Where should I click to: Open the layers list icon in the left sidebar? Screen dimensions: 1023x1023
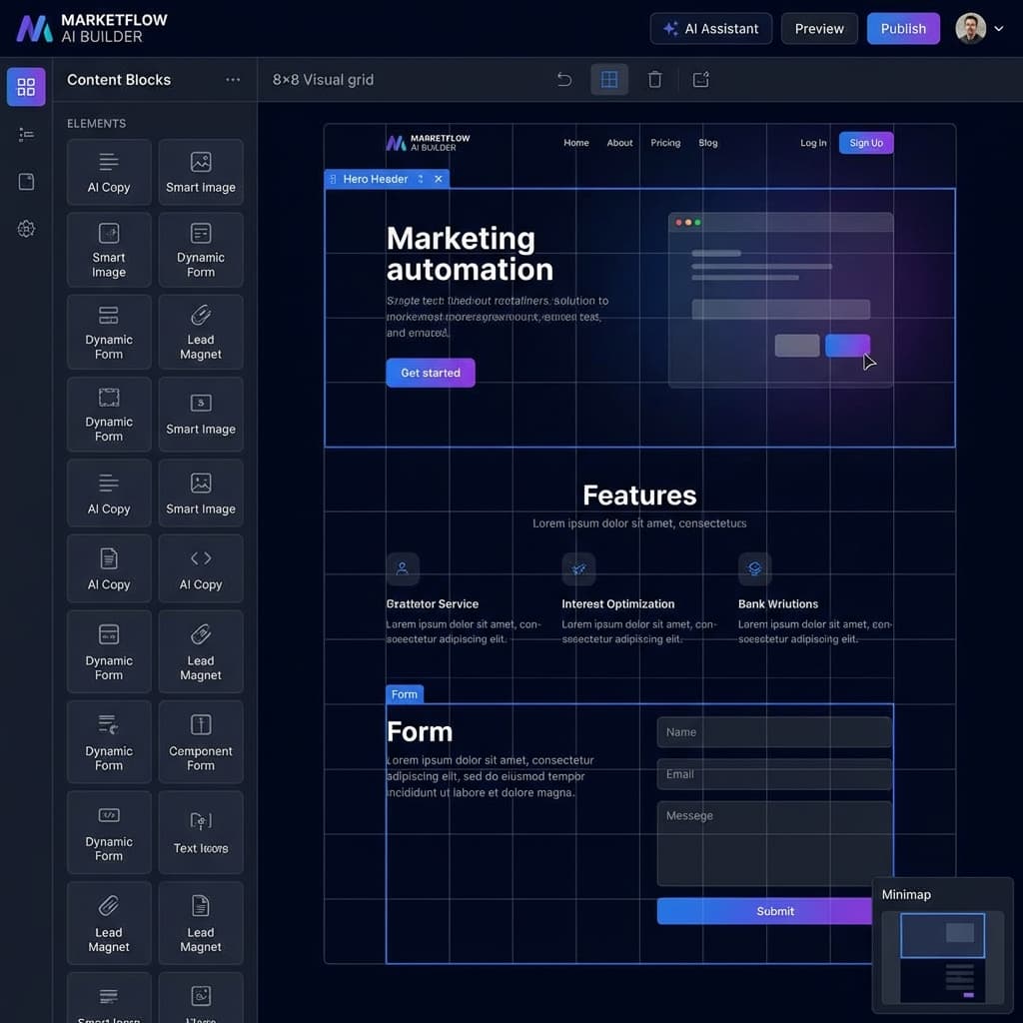click(26, 134)
